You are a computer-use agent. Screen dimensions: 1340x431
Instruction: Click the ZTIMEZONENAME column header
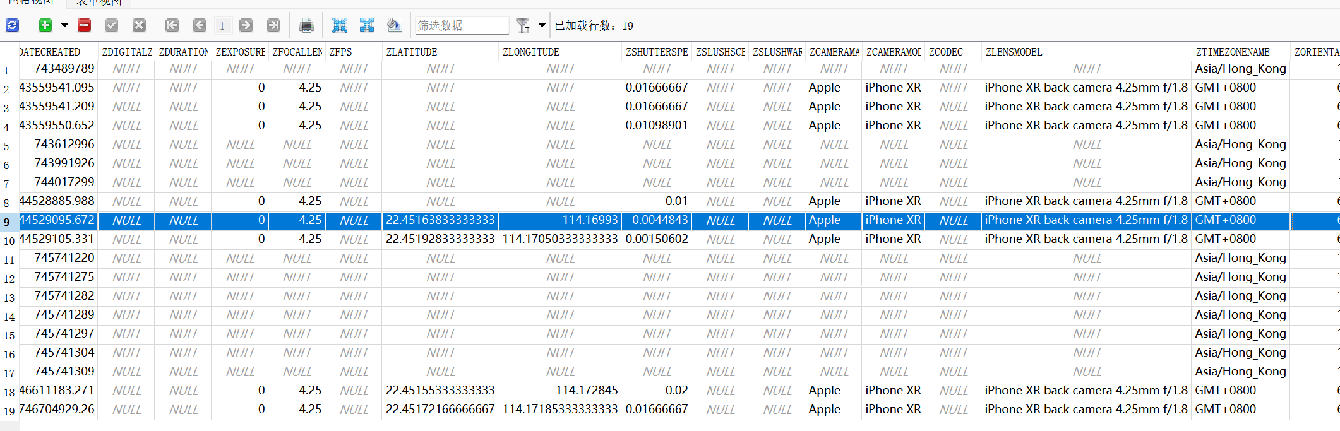point(1240,52)
